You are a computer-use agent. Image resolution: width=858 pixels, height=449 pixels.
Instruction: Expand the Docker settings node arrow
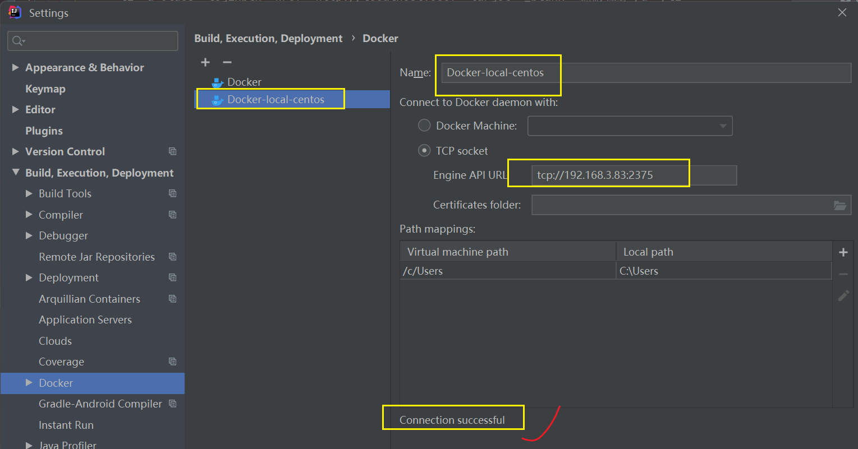[29, 383]
